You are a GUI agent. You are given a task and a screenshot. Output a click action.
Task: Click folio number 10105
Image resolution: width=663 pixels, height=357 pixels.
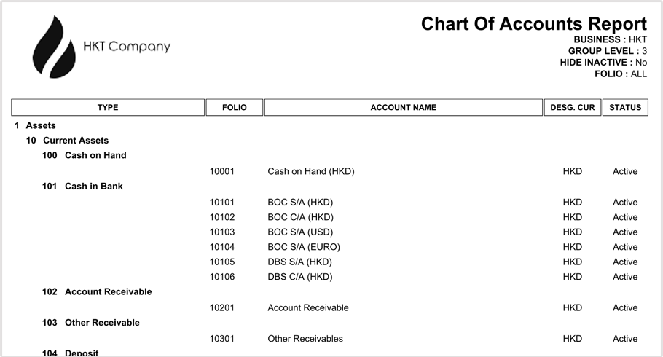pyautogui.click(x=222, y=262)
